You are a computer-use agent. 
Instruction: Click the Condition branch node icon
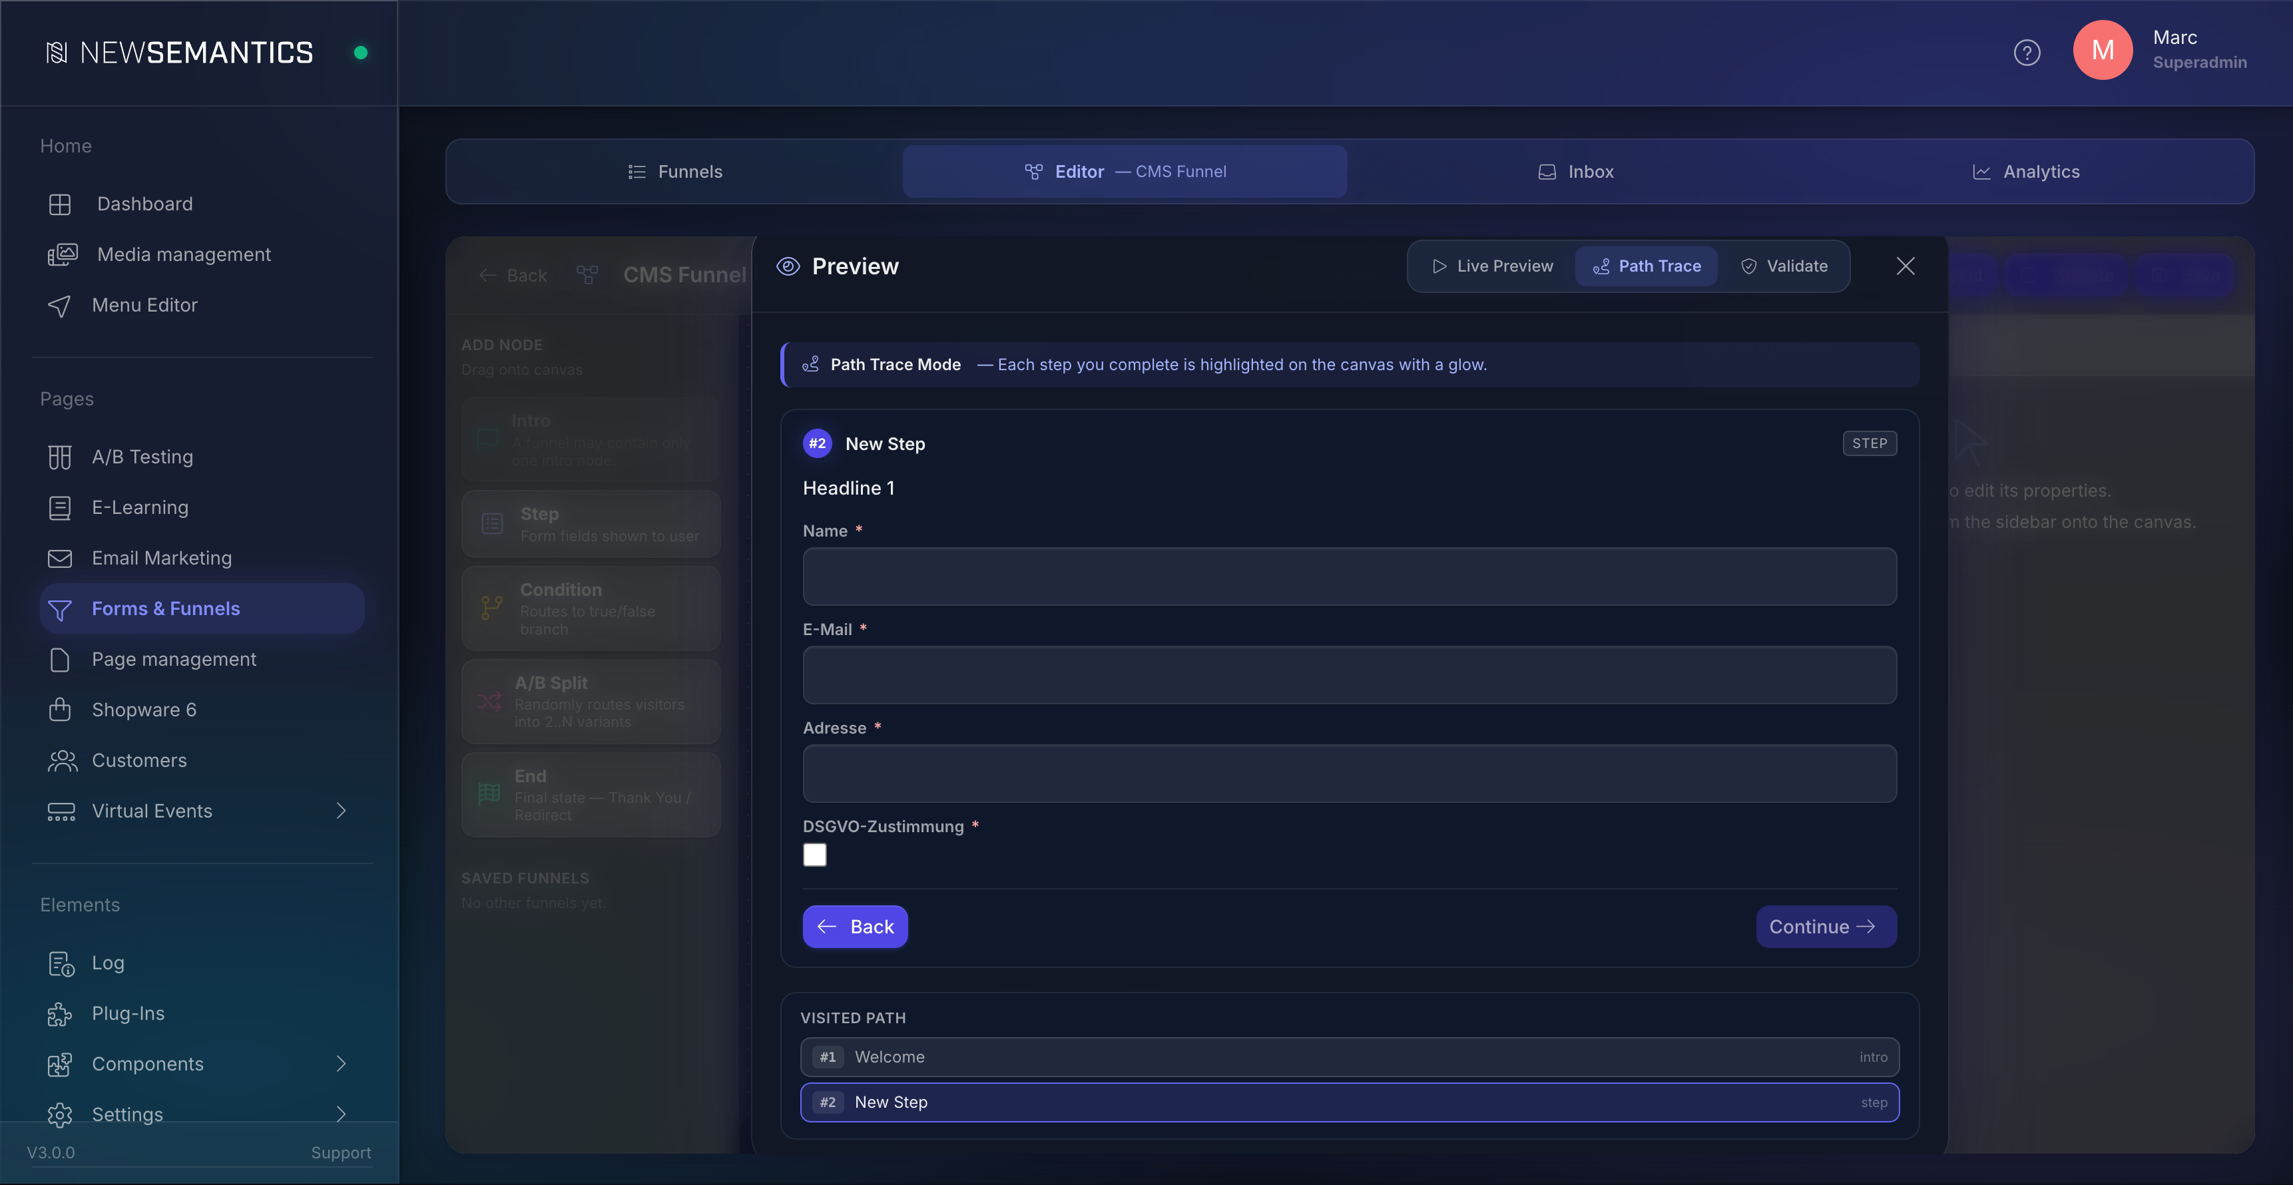coord(491,608)
